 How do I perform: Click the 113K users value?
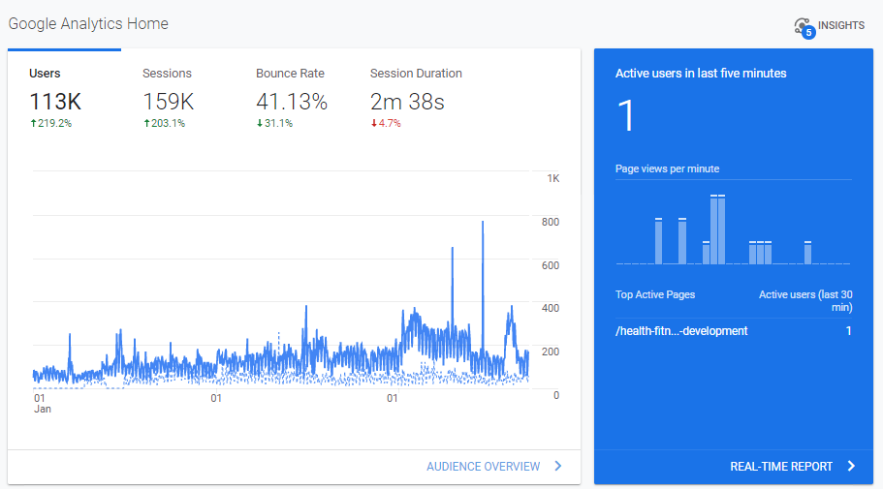coord(55,102)
